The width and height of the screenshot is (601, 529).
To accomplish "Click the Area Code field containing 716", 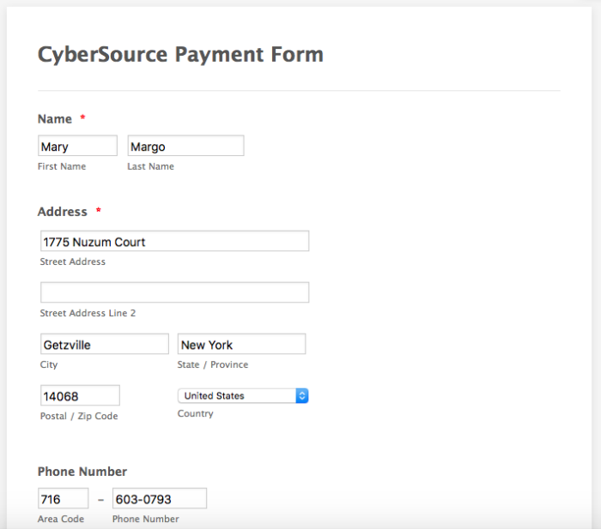I will pyautogui.click(x=64, y=498).
